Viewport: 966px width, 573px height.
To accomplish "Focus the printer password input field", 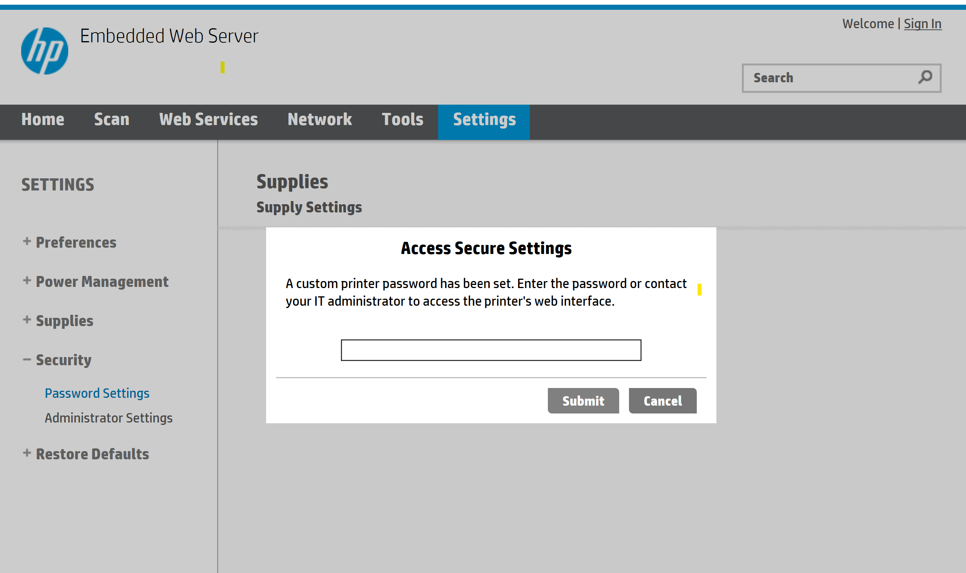I will 491,350.
